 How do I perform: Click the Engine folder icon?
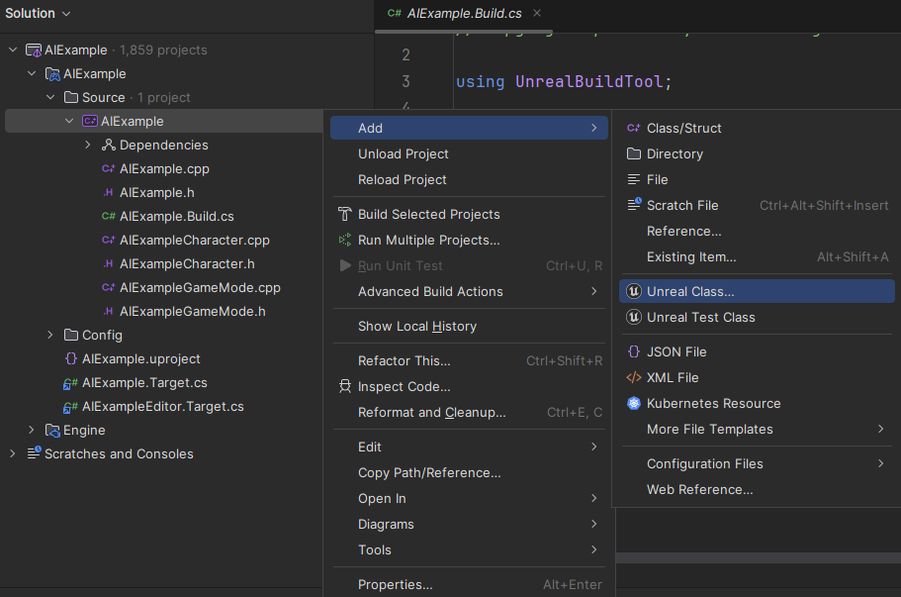pyautogui.click(x=52, y=431)
